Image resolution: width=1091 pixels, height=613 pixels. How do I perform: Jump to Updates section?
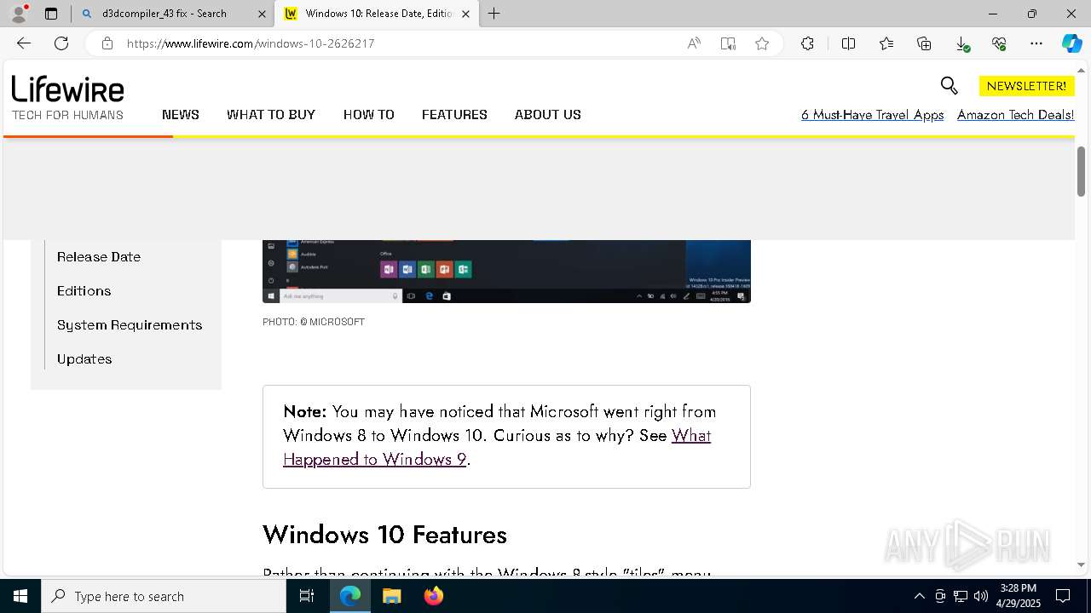click(84, 358)
